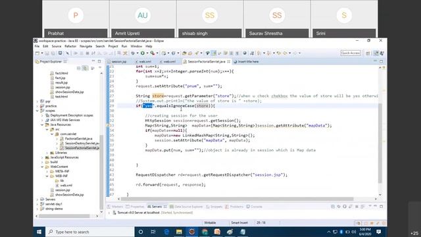The height and width of the screenshot is (237, 421).
Task: Open the Project menu
Action: click(x=113, y=46)
